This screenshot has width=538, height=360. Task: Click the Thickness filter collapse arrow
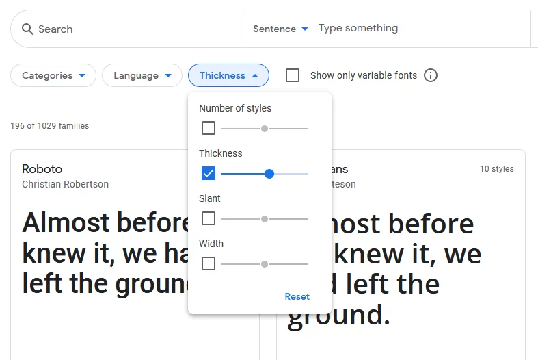point(254,75)
